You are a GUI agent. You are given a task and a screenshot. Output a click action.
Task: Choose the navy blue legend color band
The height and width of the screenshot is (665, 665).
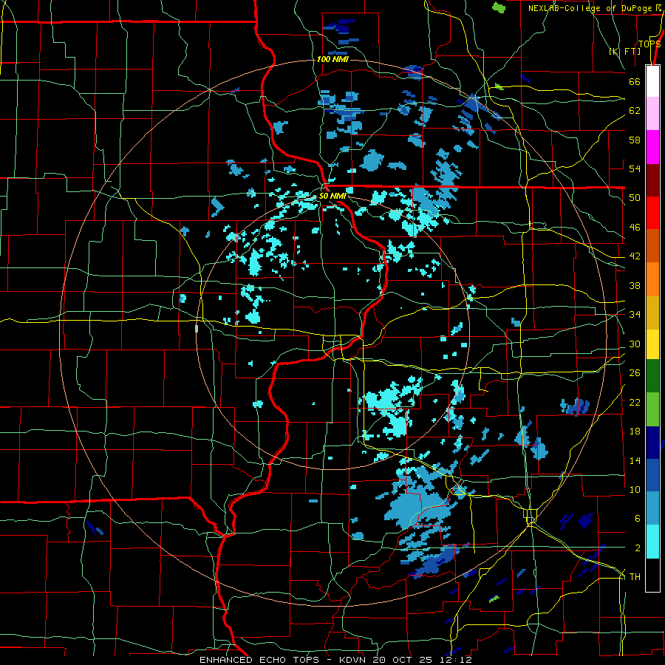click(x=652, y=443)
